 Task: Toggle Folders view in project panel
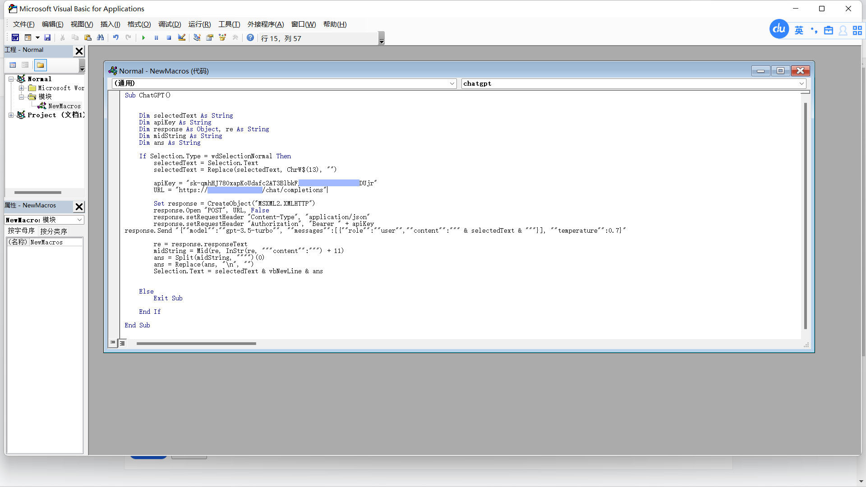41,65
